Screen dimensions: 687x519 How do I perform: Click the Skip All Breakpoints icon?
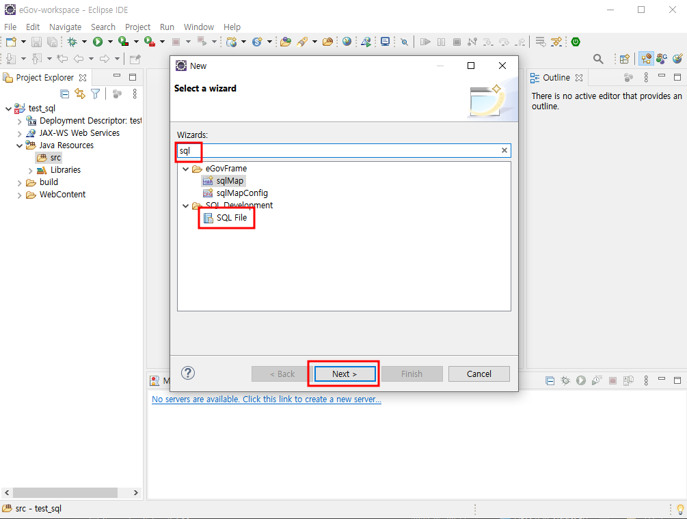pyautogui.click(x=405, y=42)
